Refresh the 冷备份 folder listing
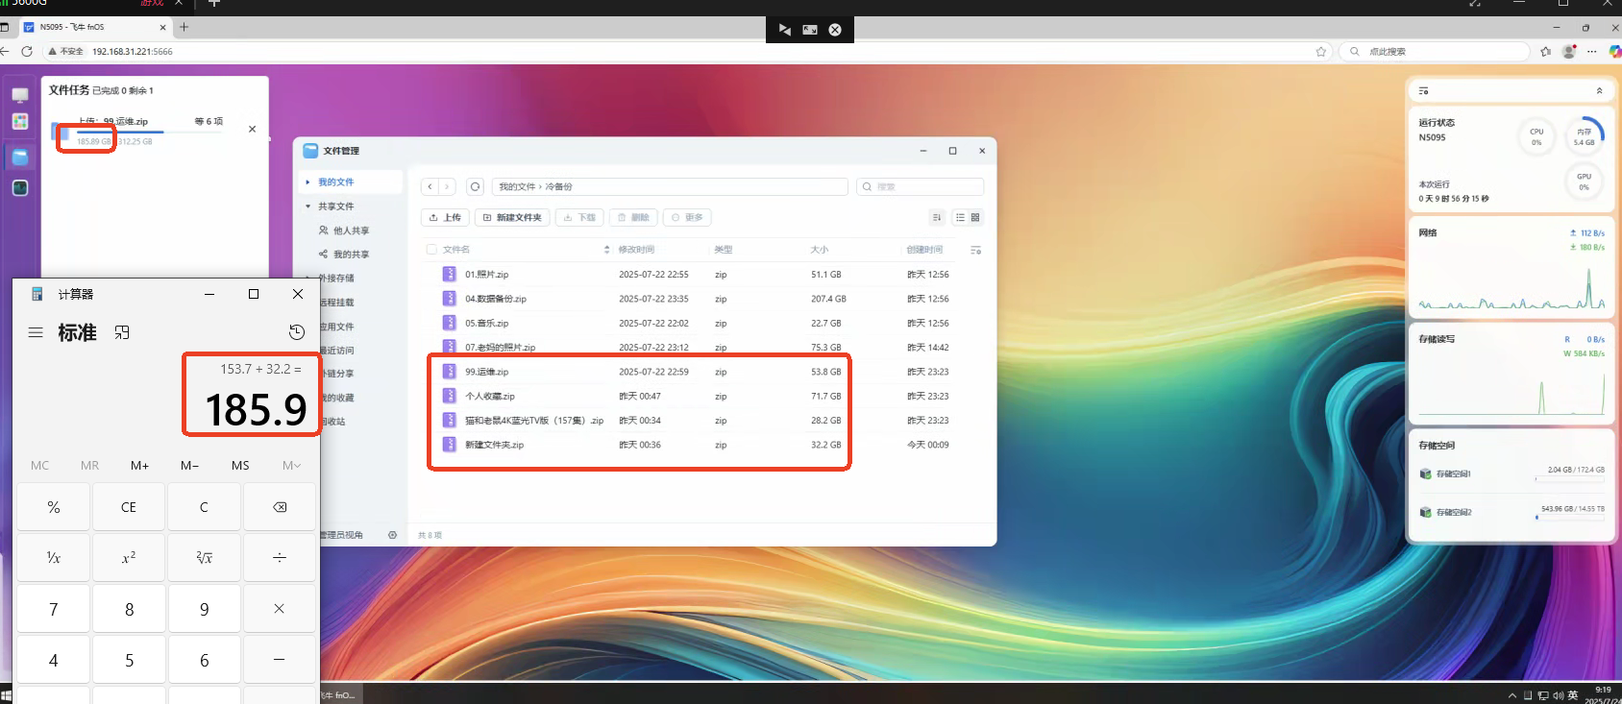The image size is (1622, 704). [x=475, y=186]
